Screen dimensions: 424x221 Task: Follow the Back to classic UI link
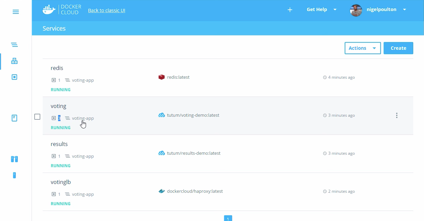(x=107, y=10)
